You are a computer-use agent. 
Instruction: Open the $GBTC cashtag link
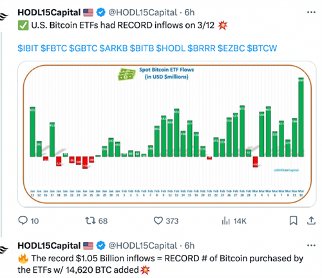tap(83, 48)
